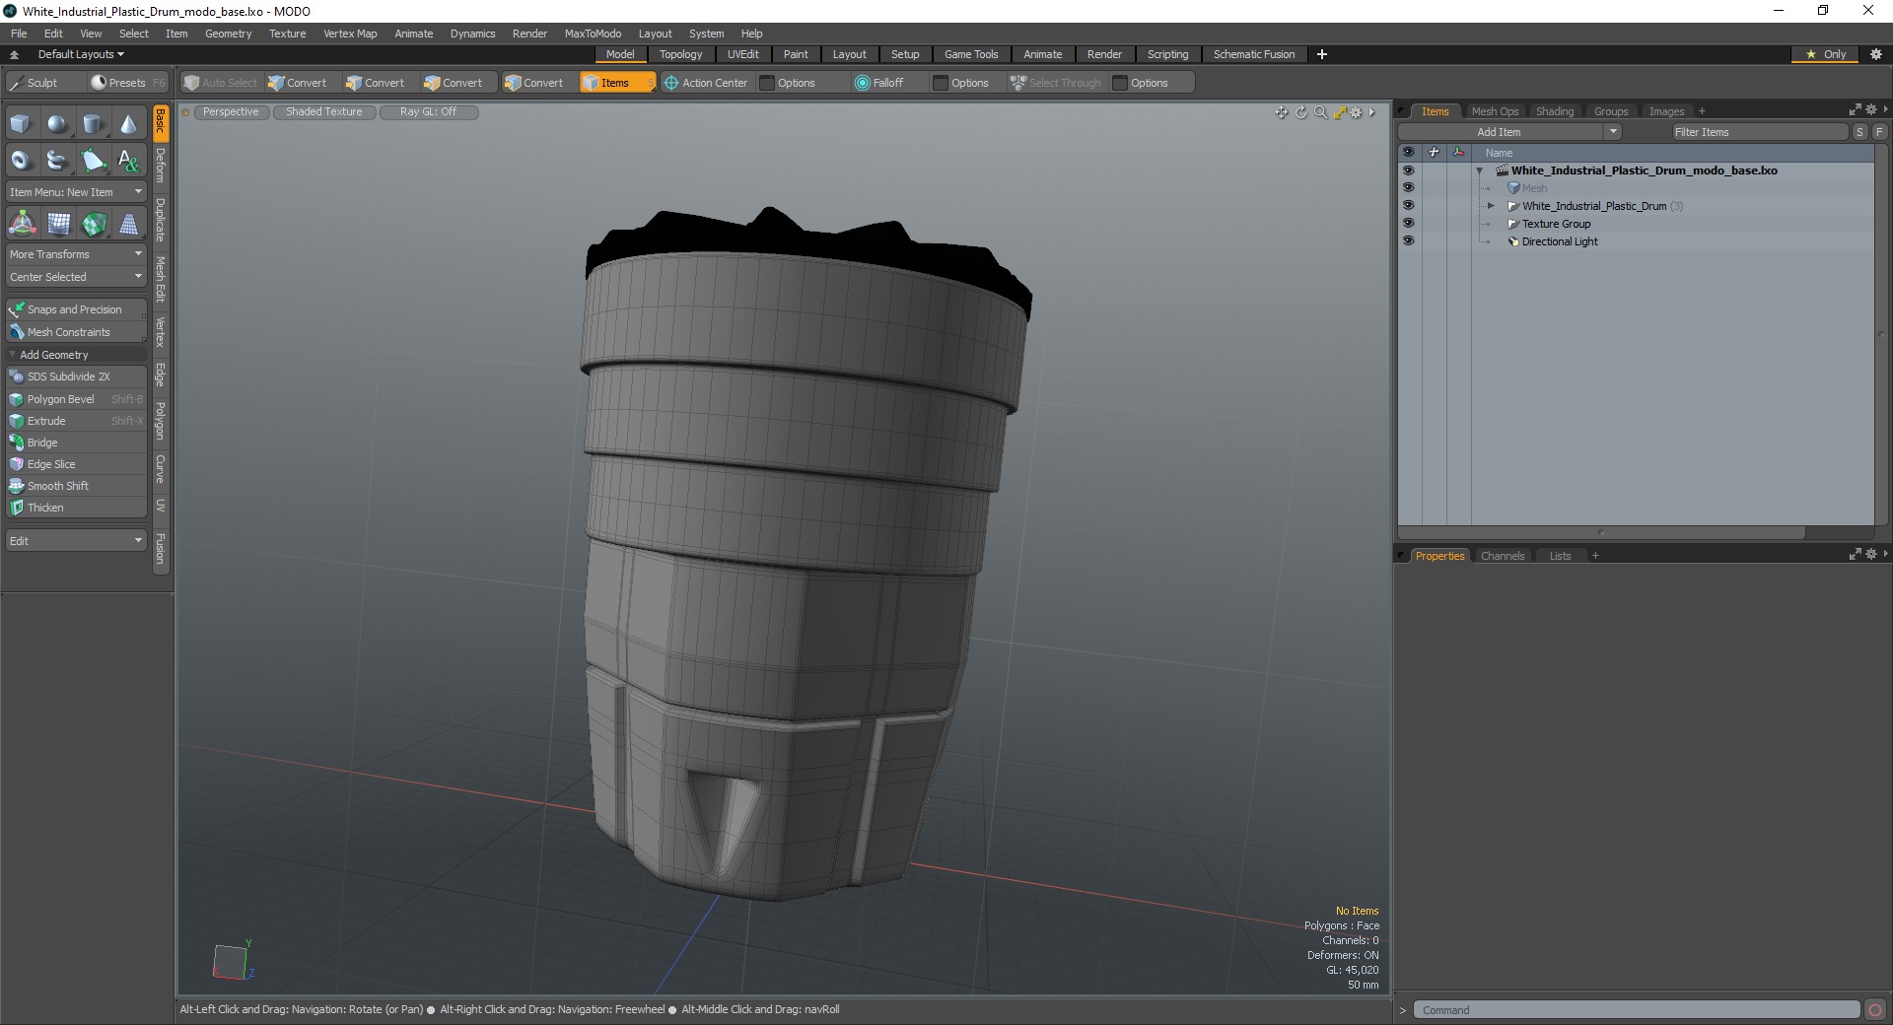Hide the Directional Light item visibility
This screenshot has width=1893, height=1025.
1408,241
